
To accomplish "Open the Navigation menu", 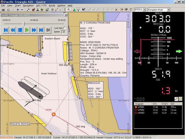I will tap(28, 6).
